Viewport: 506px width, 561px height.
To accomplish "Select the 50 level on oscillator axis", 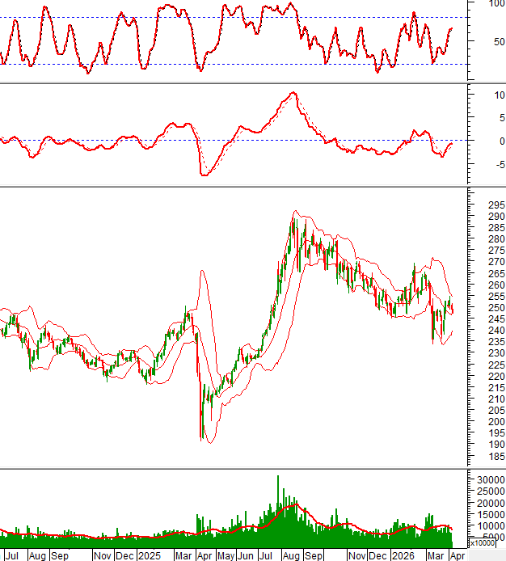I will point(495,42).
